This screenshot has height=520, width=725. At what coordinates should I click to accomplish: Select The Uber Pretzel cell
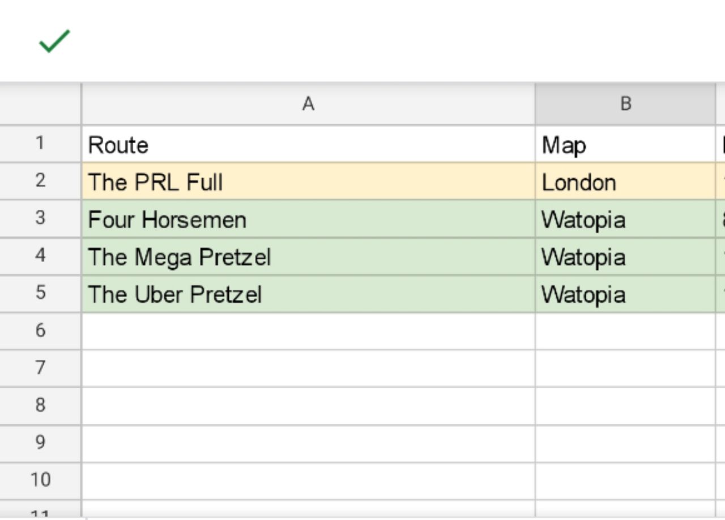pos(308,294)
